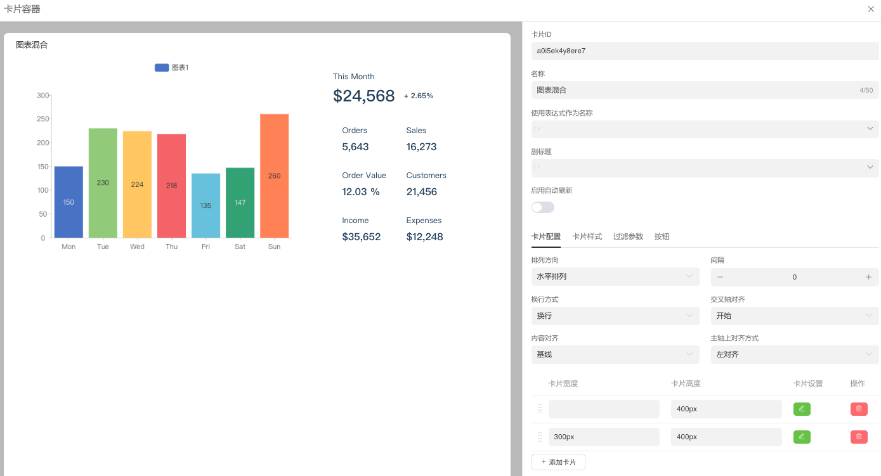Open the 排列方向 dropdown
This screenshot has height=476, width=881.
(615, 277)
